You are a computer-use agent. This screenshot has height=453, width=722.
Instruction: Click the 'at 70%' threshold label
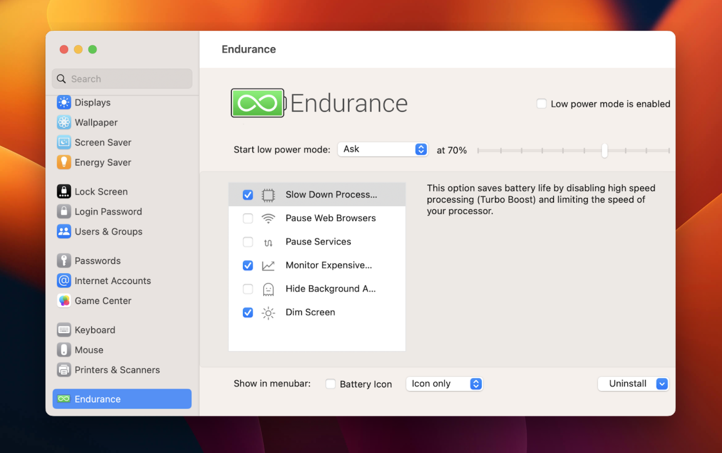452,150
